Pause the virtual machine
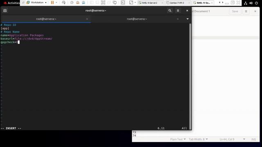Viewport: 262px width, 147px height. pyautogui.click(x=52, y=2)
